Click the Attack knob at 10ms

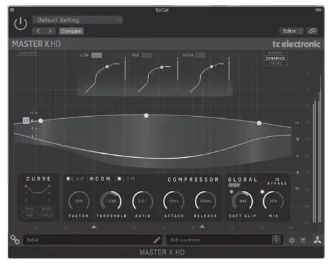174,201
